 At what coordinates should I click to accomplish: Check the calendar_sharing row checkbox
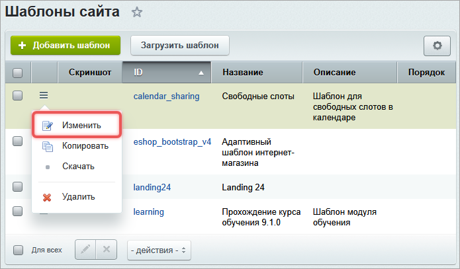[18, 96]
